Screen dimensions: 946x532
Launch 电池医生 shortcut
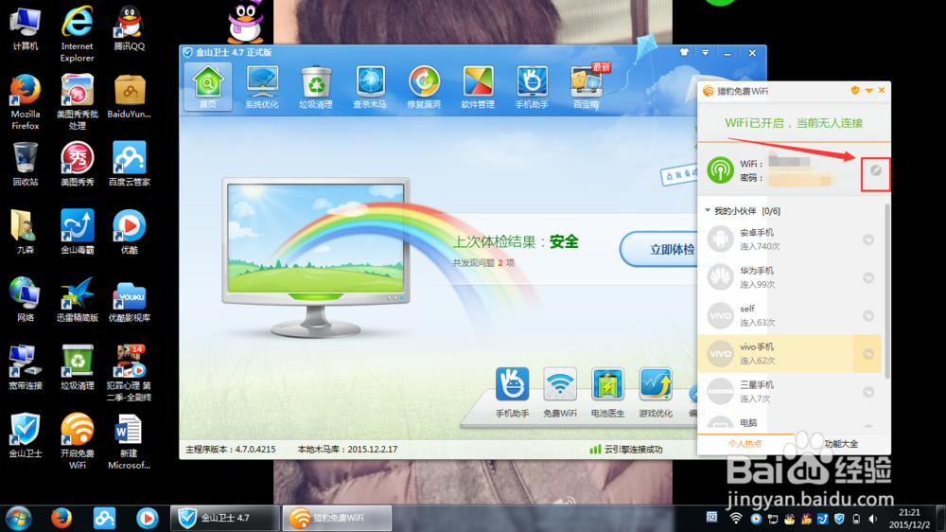pos(607,393)
